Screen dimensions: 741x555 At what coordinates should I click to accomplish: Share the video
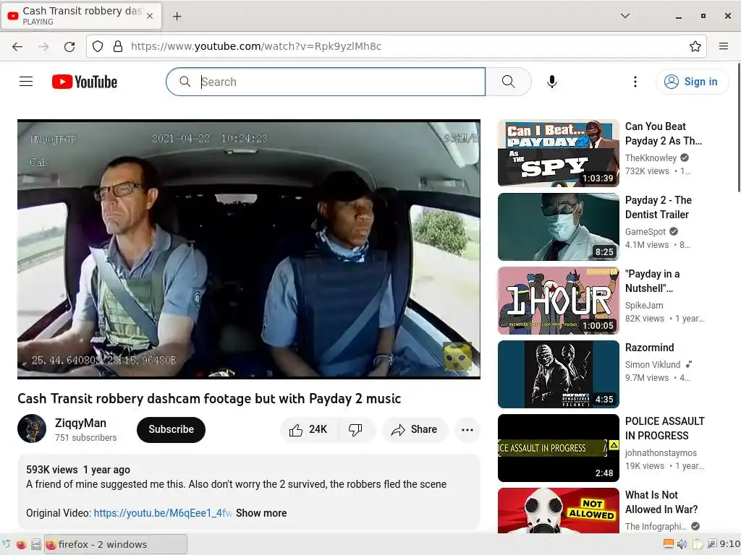coord(415,429)
